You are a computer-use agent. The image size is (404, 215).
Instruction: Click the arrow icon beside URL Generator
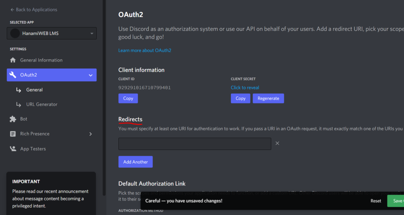coord(19,104)
